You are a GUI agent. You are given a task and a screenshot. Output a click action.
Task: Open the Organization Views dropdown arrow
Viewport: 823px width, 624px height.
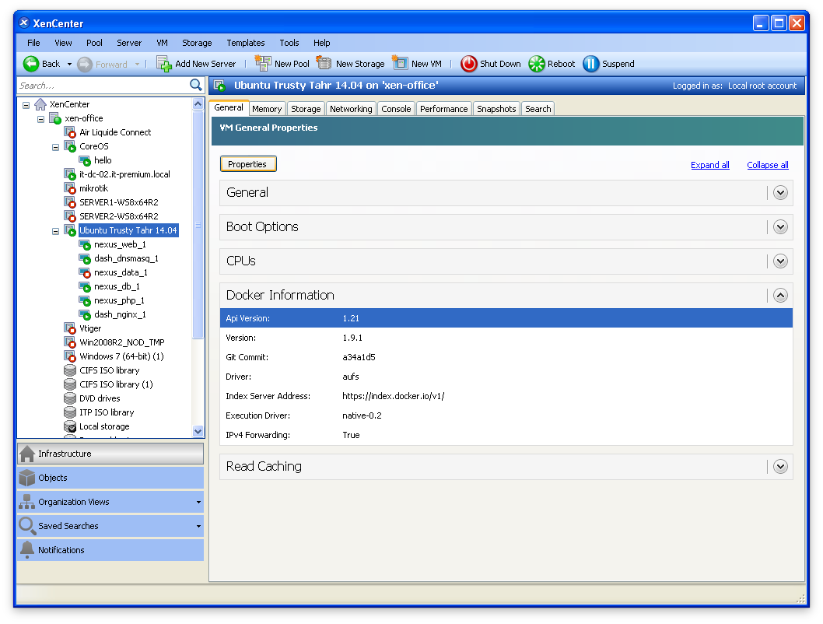[x=198, y=503]
